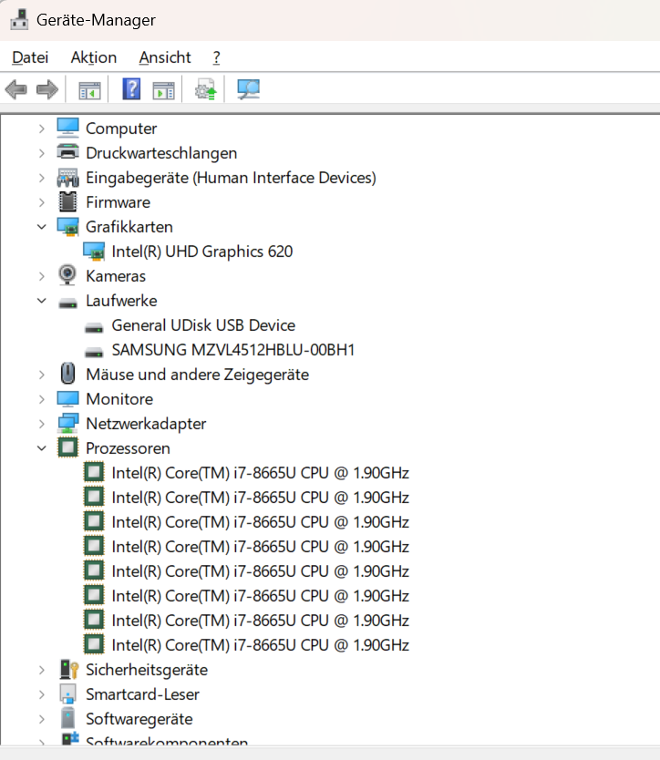The width and height of the screenshot is (660, 760).
Task: Click the update driver toolbar icon
Action: point(206,89)
